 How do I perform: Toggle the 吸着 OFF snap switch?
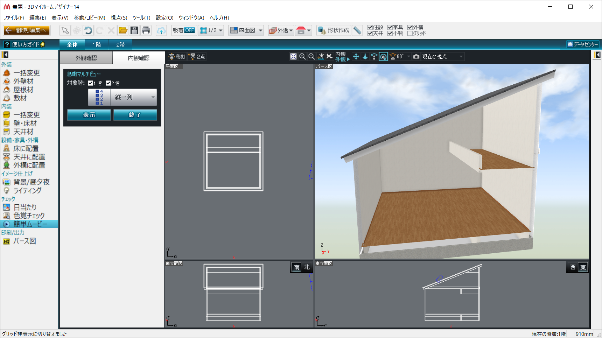(x=184, y=30)
